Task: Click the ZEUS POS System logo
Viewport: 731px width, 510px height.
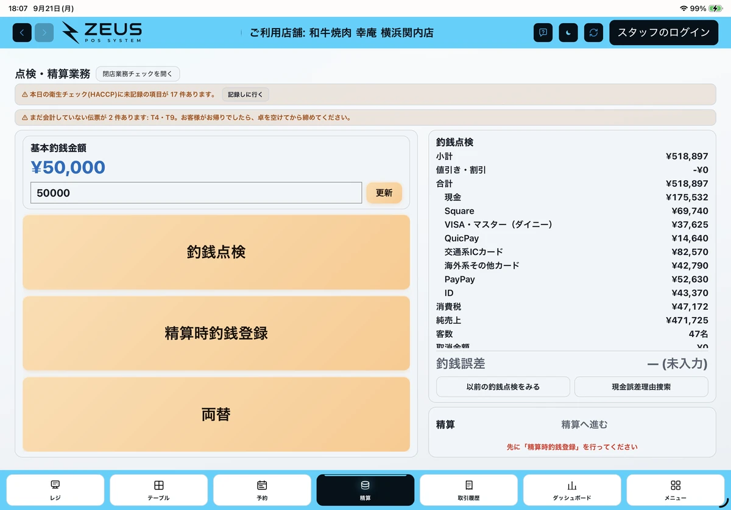Action: tap(102, 32)
